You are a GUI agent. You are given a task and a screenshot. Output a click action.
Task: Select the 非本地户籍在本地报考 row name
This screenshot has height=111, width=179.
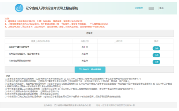tap(19, 47)
